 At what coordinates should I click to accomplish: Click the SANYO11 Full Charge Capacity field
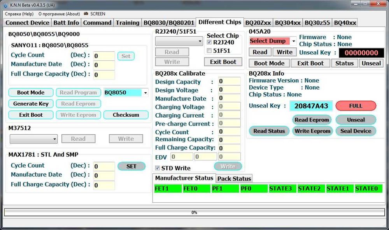click(104, 75)
